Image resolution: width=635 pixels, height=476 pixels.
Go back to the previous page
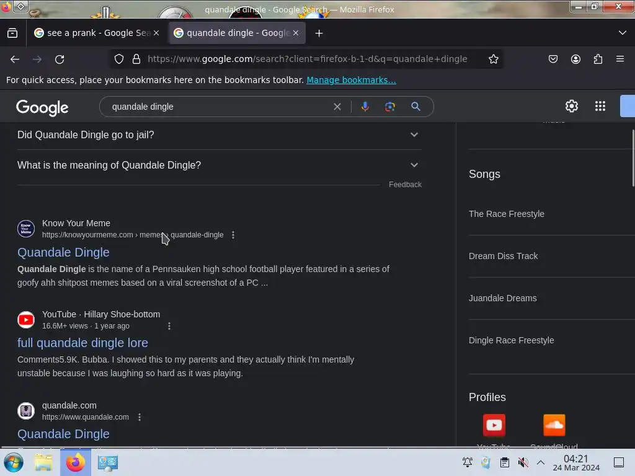click(x=15, y=59)
